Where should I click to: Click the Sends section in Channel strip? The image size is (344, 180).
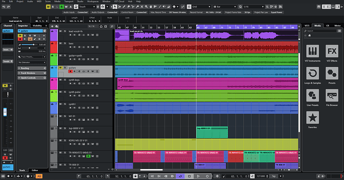tap(8, 62)
